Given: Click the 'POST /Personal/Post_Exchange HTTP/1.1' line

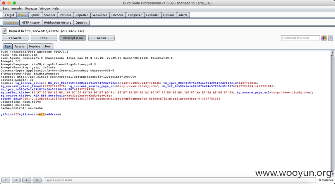Looking at the screenshot, I should (x=34, y=52).
